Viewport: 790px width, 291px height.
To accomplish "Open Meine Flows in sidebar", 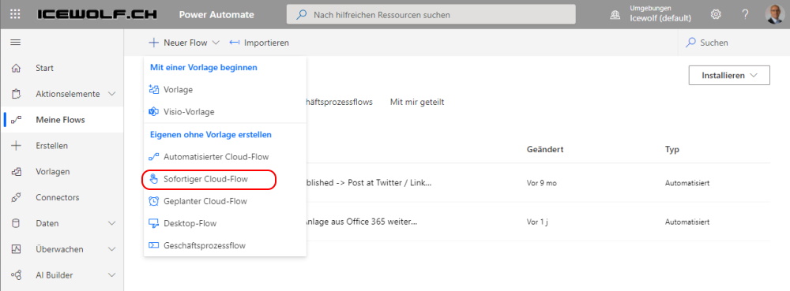I will click(x=62, y=120).
